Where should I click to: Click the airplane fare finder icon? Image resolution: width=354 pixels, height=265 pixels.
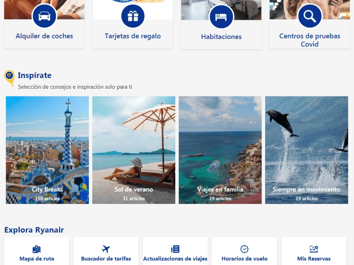click(106, 249)
